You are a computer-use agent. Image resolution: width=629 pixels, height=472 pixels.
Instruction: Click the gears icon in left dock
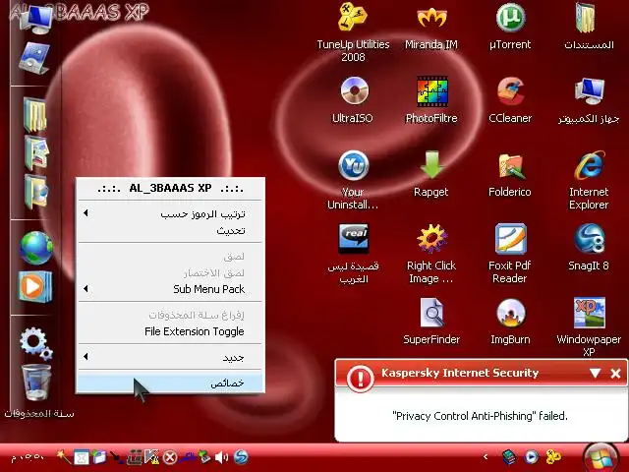click(x=35, y=343)
